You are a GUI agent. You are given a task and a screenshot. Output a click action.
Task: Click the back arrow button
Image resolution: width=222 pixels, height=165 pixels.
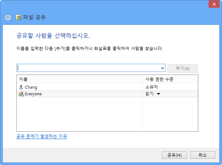click(8, 18)
